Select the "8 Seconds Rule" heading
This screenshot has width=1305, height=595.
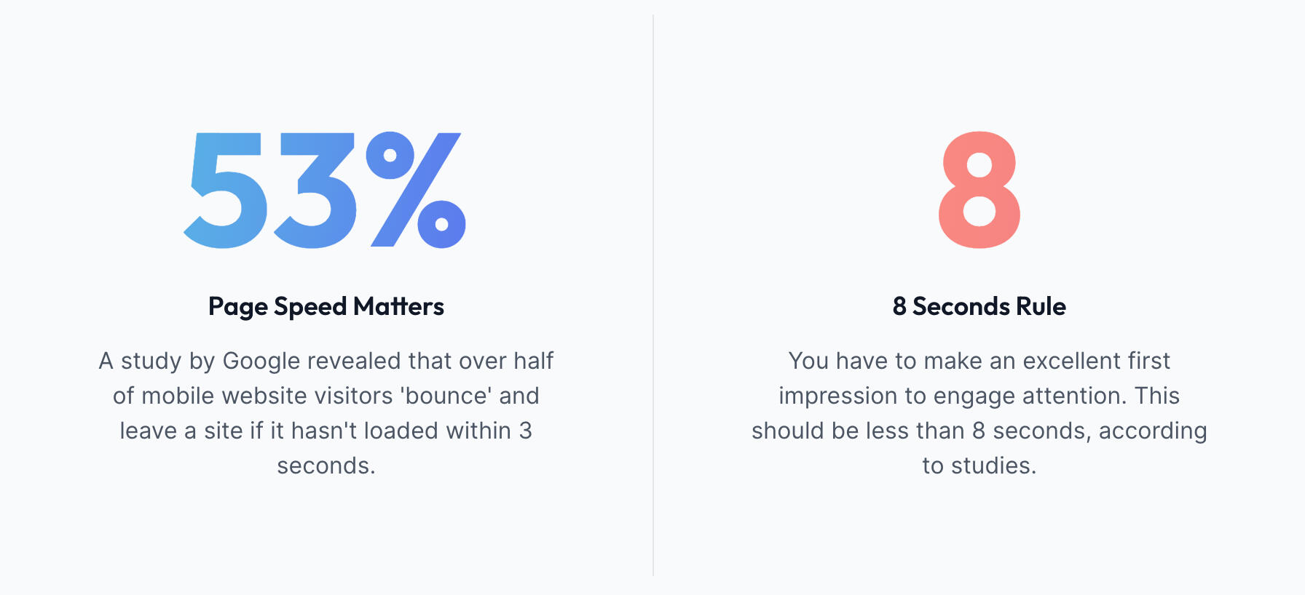[979, 307]
